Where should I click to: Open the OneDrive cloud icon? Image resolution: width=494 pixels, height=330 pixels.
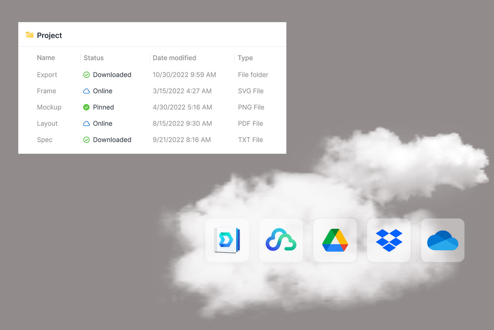pos(442,240)
